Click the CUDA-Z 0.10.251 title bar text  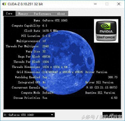[x=25, y=4]
